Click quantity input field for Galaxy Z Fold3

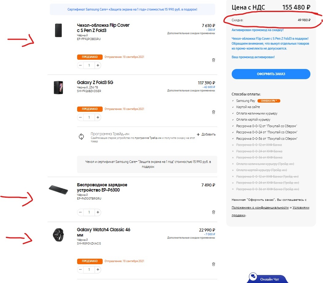(x=89, y=117)
